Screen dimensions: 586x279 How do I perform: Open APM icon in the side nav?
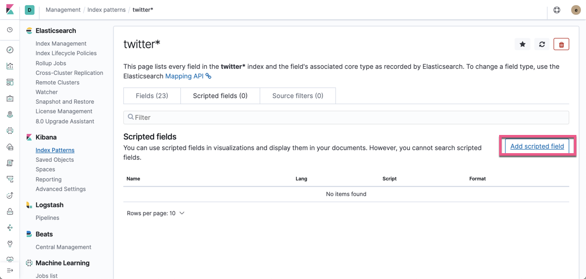(10, 179)
